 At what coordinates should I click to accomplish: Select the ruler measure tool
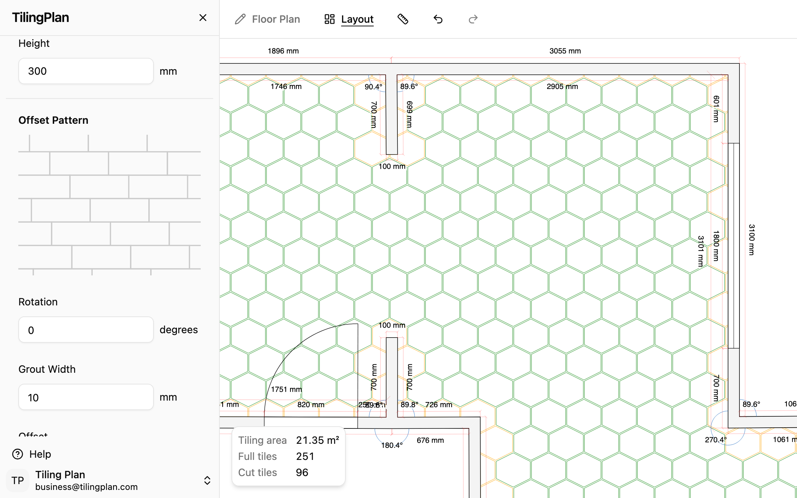[403, 19]
